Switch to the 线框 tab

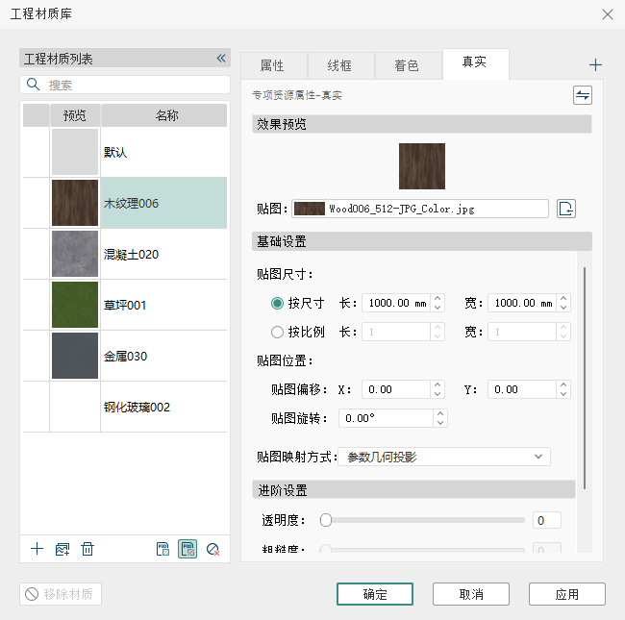339,65
